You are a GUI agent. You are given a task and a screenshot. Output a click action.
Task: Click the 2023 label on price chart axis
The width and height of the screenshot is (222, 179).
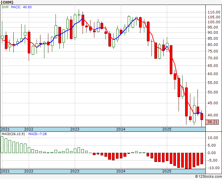(75, 129)
